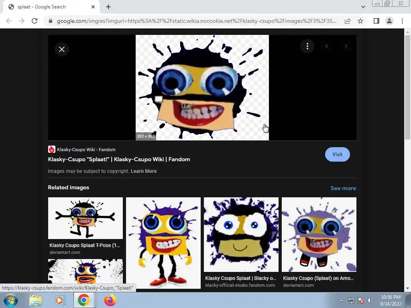Click the Visit button

point(337,154)
